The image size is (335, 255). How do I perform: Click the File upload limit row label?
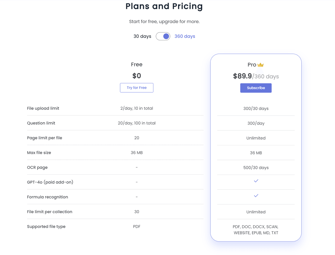(43, 108)
